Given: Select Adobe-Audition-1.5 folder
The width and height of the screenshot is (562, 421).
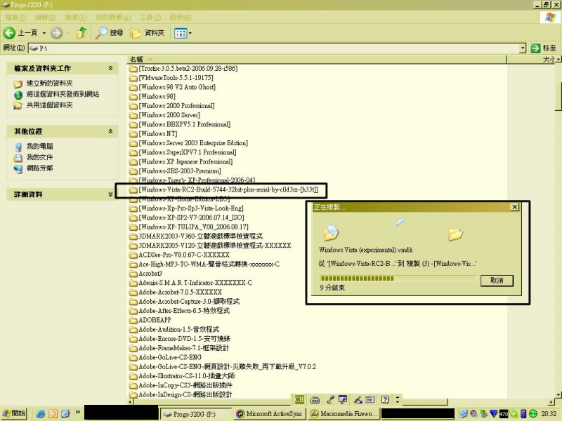Looking at the screenshot, I should tap(174, 329).
